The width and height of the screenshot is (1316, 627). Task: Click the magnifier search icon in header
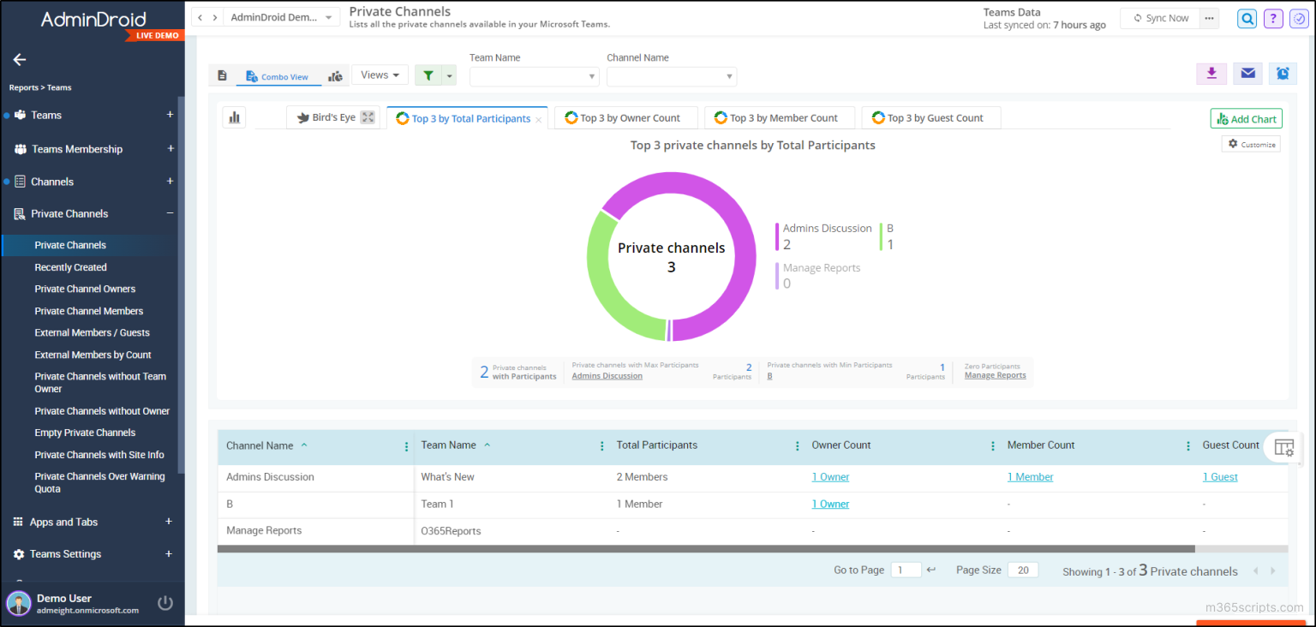coord(1247,19)
